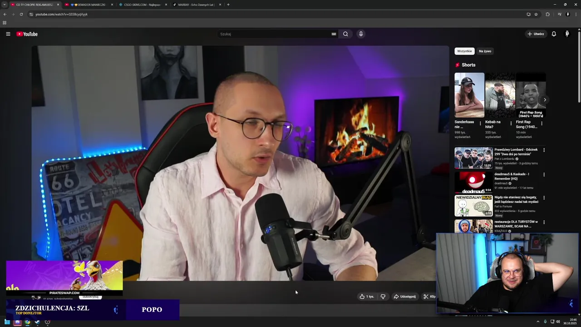The width and height of the screenshot is (581, 327).
Task: Click the browser address bar URL
Action: tap(62, 15)
